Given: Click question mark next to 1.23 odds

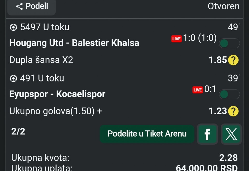Looking at the screenshot, I should [x=233, y=111].
